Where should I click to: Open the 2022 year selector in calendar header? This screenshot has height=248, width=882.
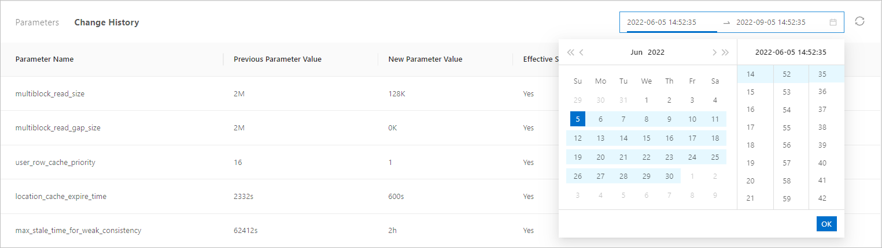pyautogui.click(x=656, y=52)
